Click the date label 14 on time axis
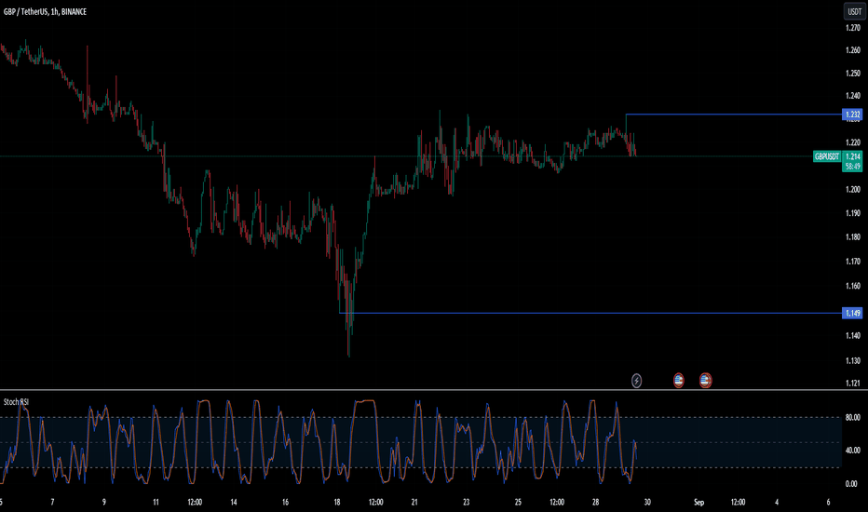The height and width of the screenshot is (512, 868). (234, 502)
